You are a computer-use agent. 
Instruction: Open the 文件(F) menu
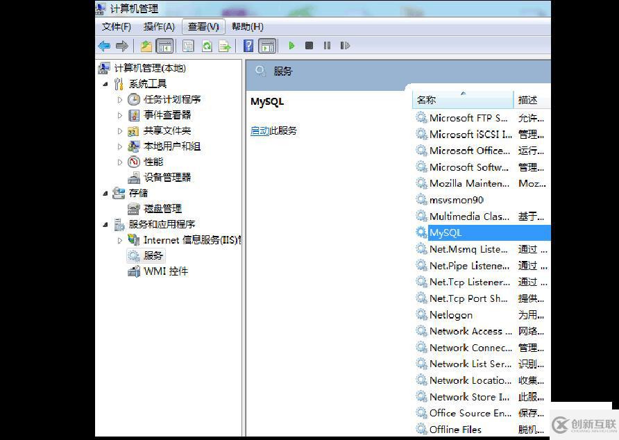115,26
